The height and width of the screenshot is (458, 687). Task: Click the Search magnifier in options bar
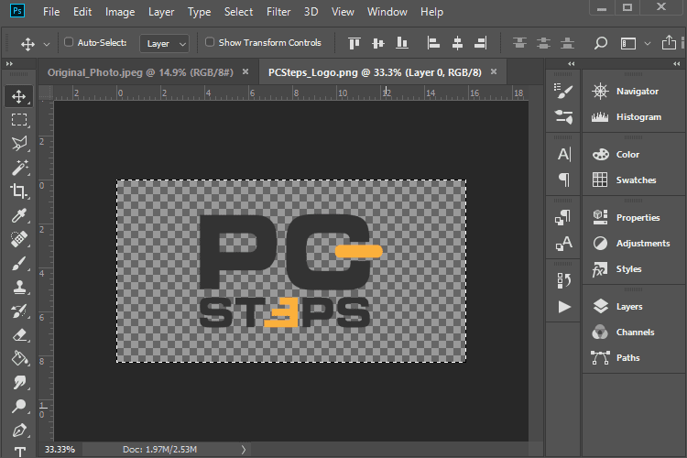(x=600, y=43)
